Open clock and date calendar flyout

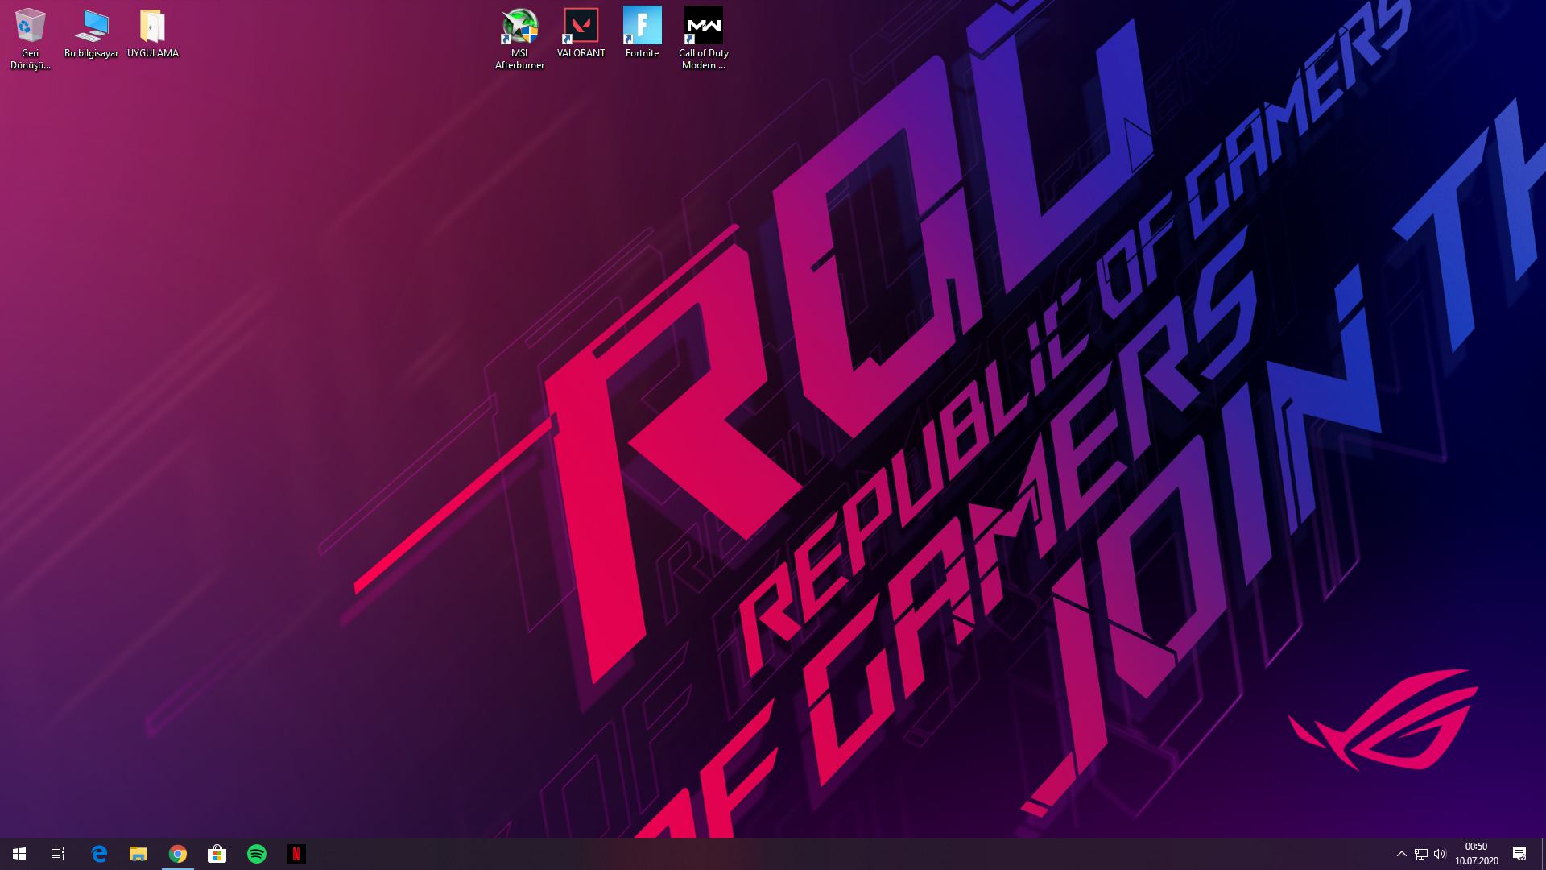[1476, 854]
